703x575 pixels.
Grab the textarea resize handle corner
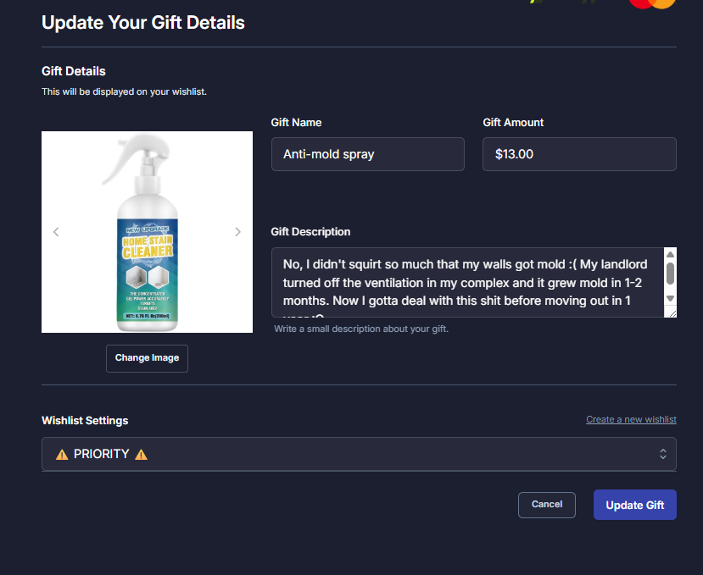pyautogui.click(x=672, y=313)
